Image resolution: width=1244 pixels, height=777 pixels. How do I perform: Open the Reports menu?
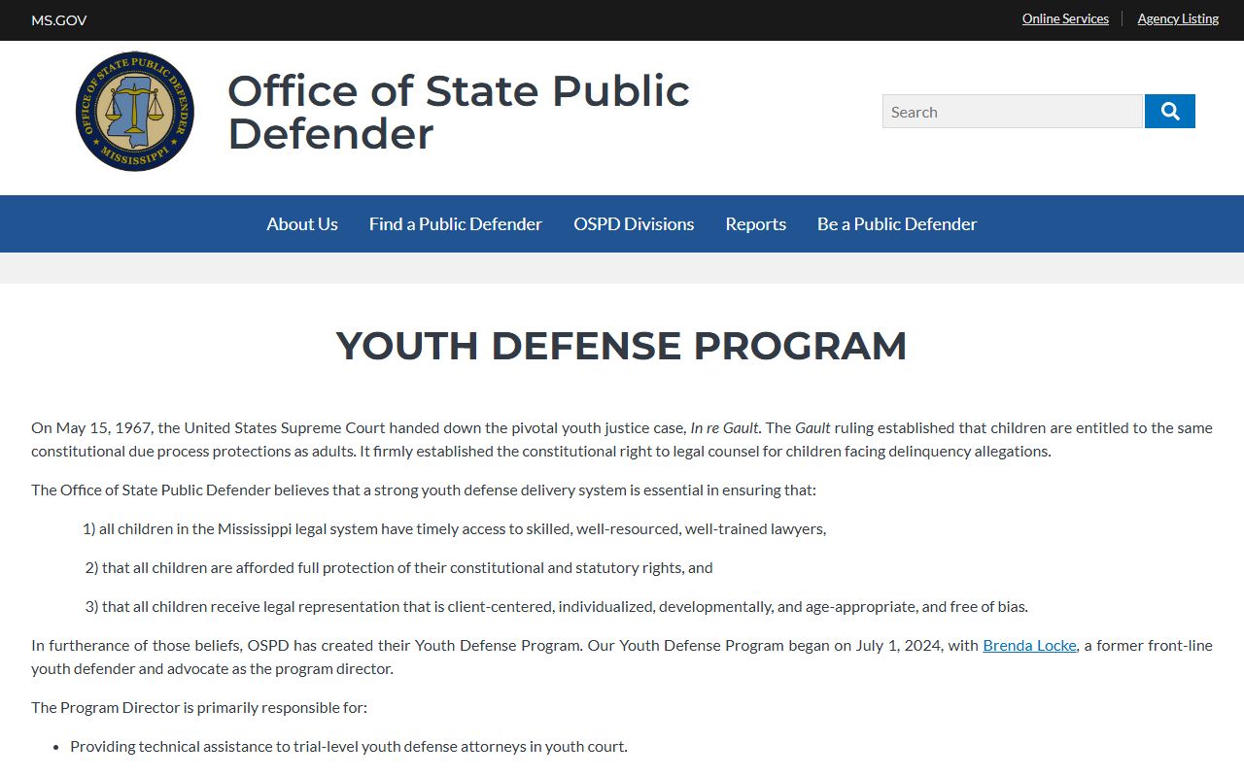(756, 224)
